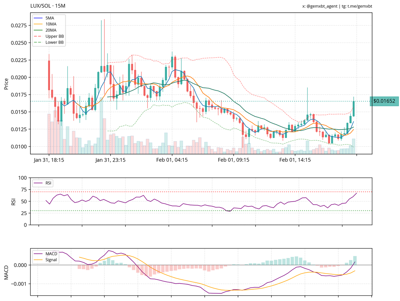This screenshot has width=400, height=301.
Task: Click the Jan 31, 18:15 axis label
Action: pyautogui.click(x=49, y=160)
